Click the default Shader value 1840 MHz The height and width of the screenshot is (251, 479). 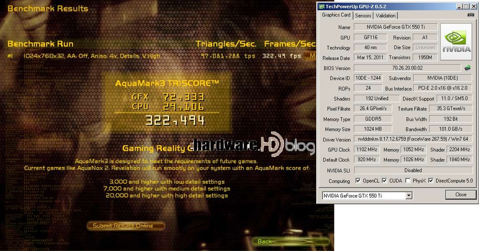click(459, 160)
